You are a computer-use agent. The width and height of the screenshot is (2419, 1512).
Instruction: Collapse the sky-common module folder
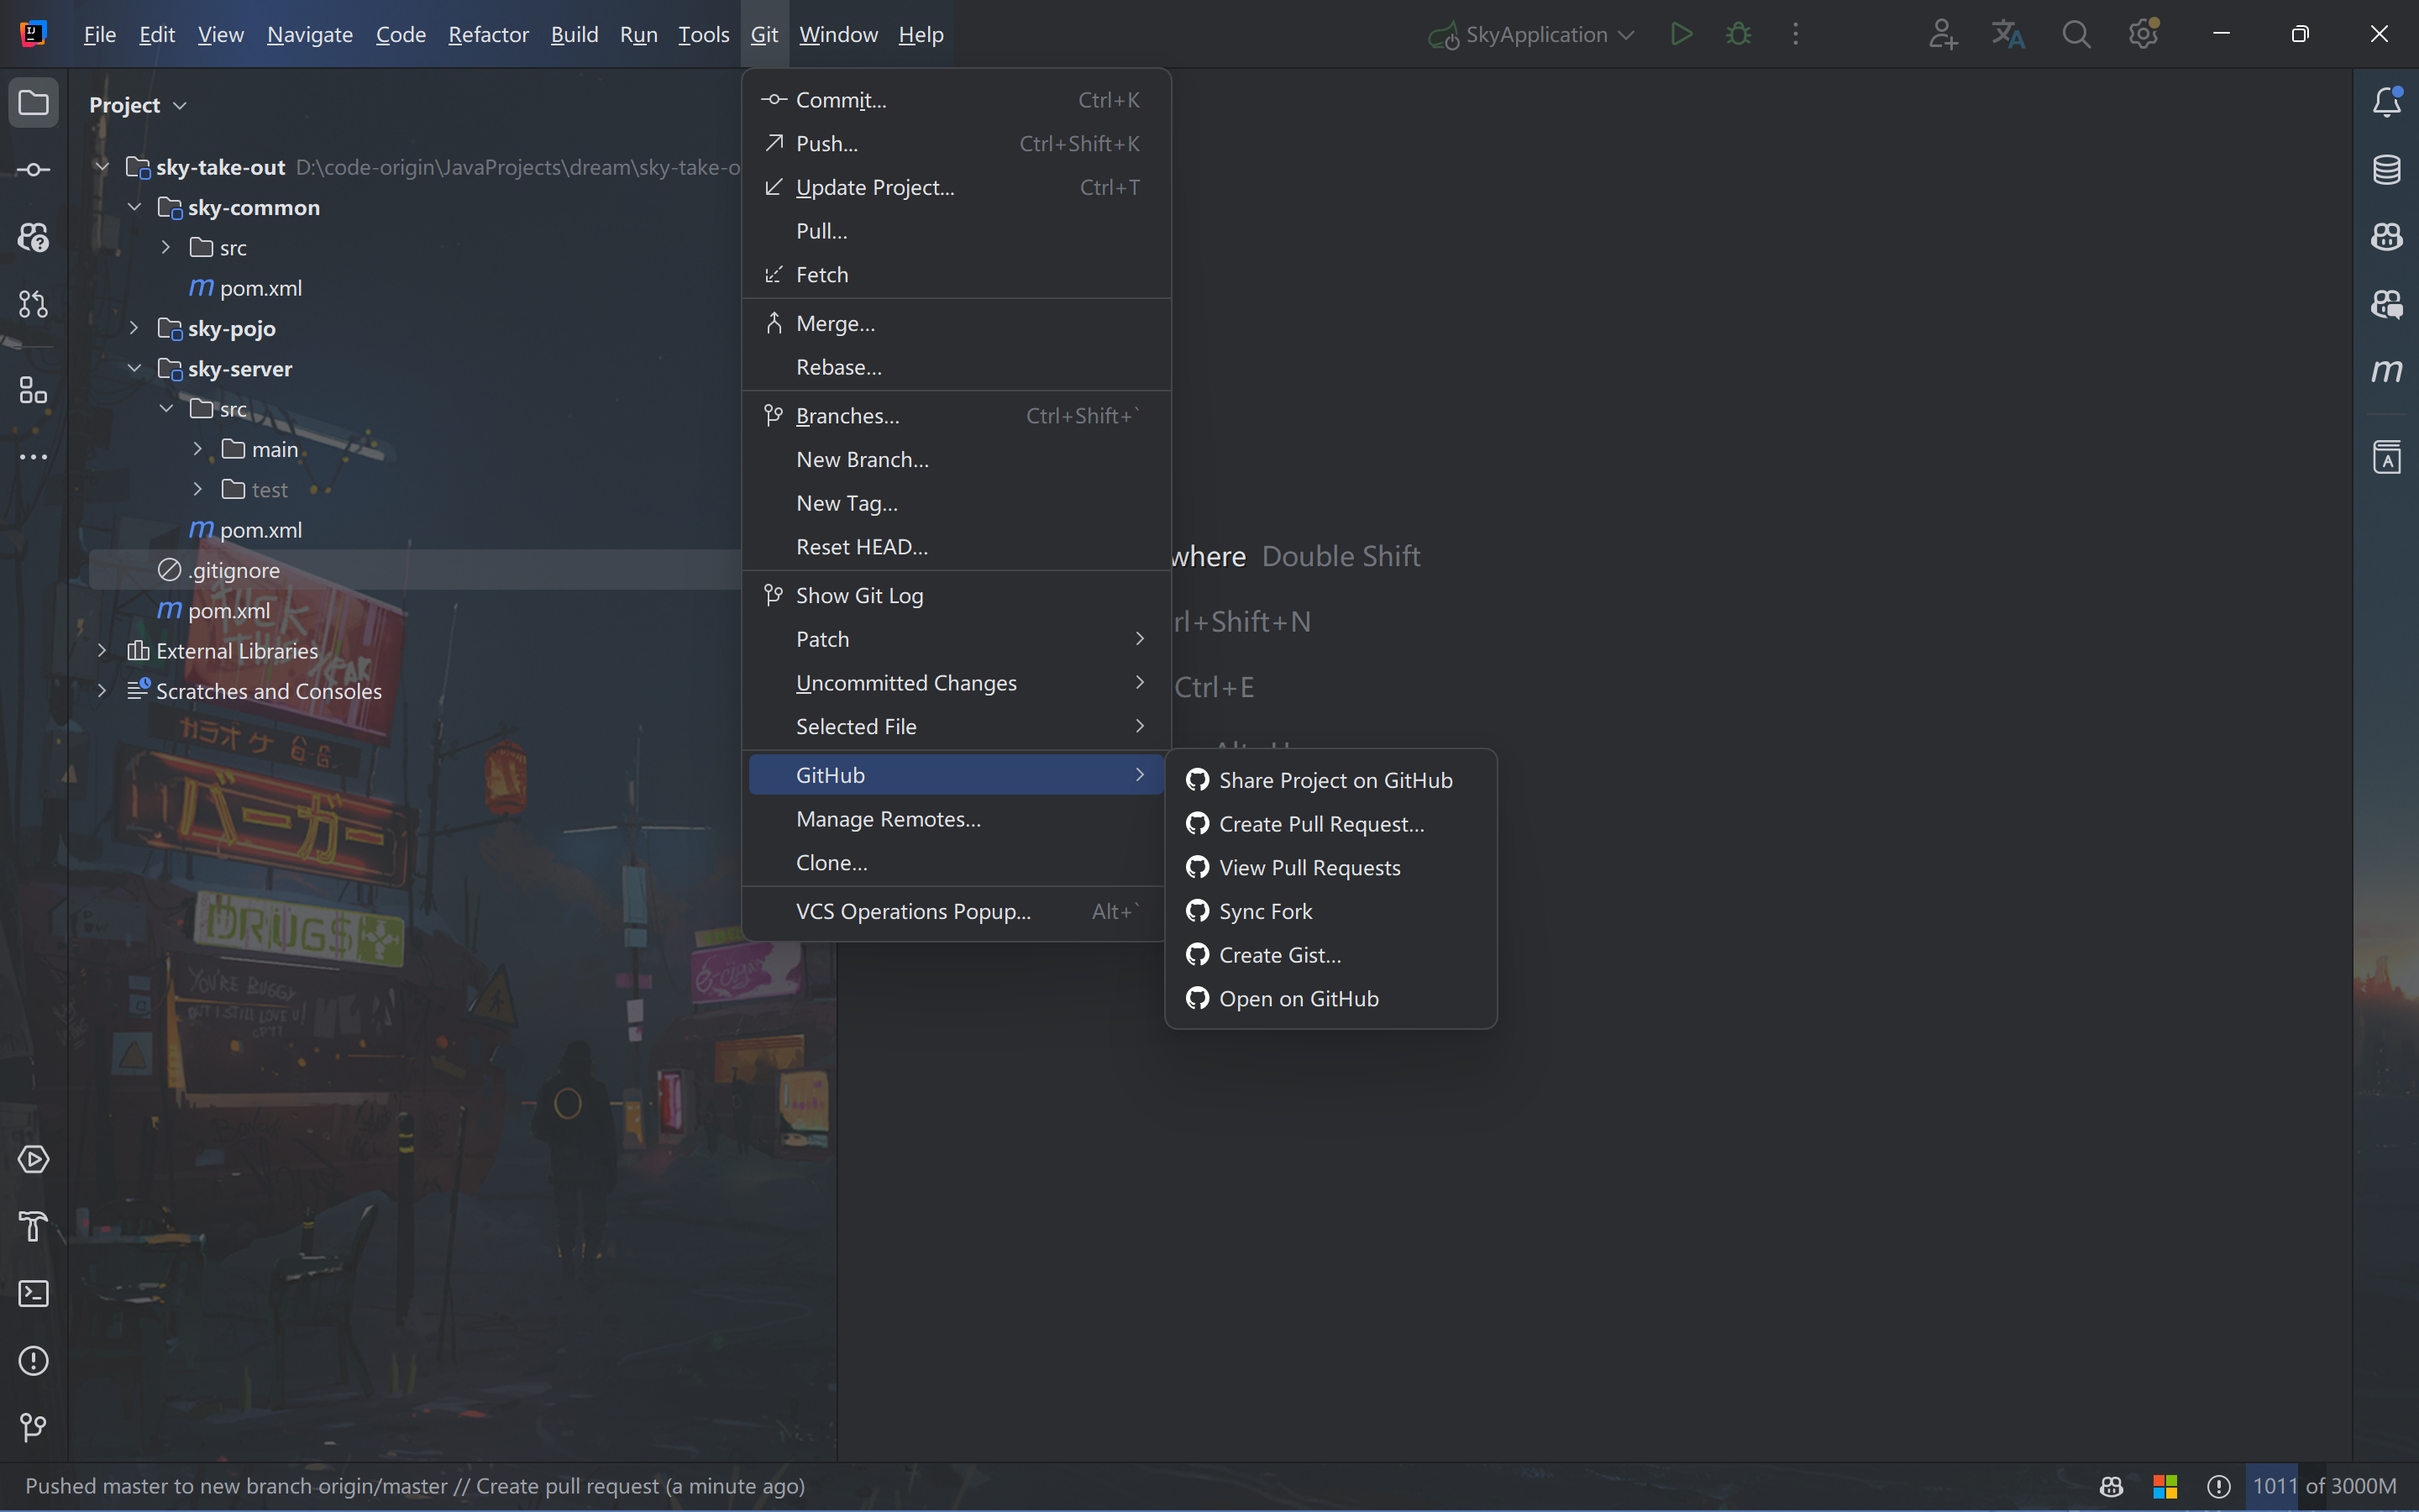(x=135, y=207)
